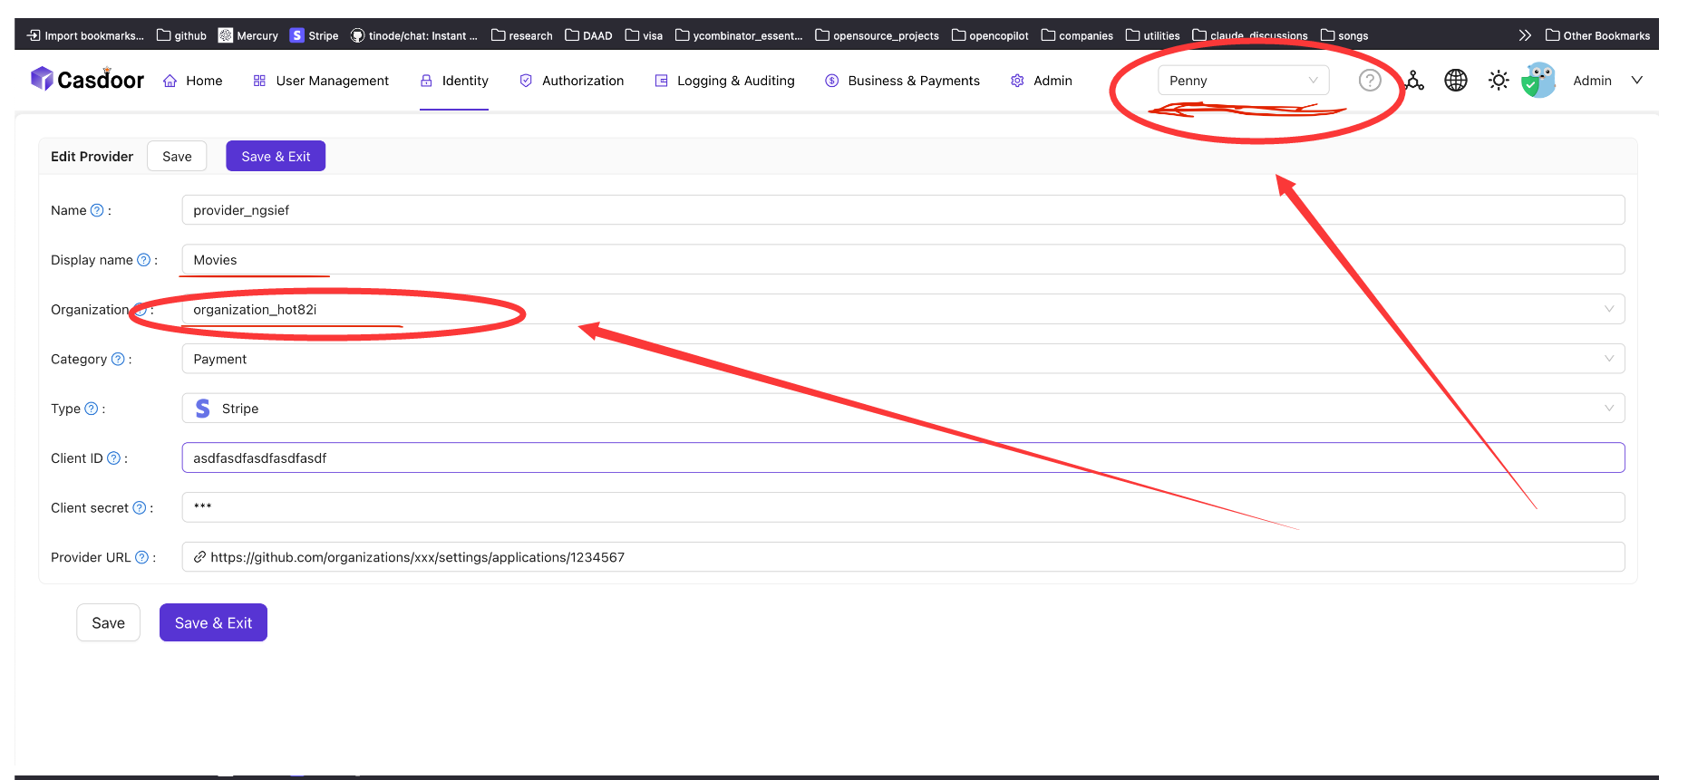The image size is (1688, 780).
Task: Expand the Organization dropdown
Action: pyautogui.click(x=903, y=310)
